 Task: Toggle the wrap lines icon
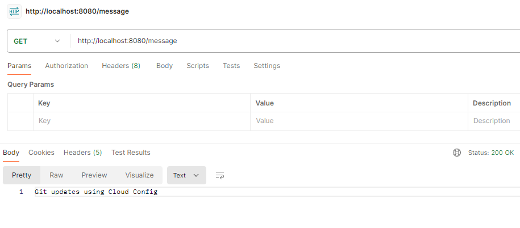tap(220, 175)
